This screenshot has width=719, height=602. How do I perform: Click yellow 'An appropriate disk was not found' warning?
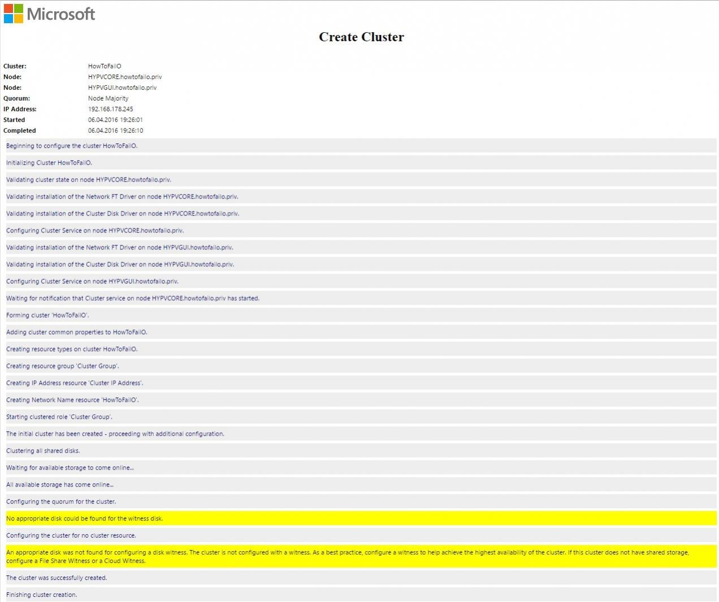[361, 557]
